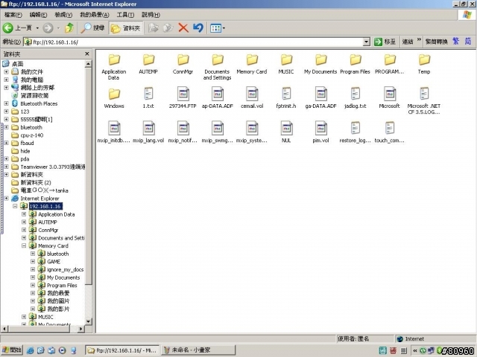
Task: Launch Internet Explorer from quick launch
Action: [30, 350]
